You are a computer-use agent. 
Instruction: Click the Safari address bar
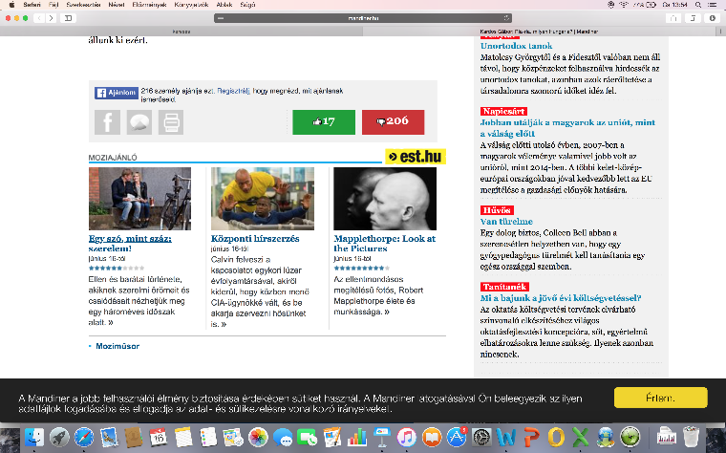(363, 18)
